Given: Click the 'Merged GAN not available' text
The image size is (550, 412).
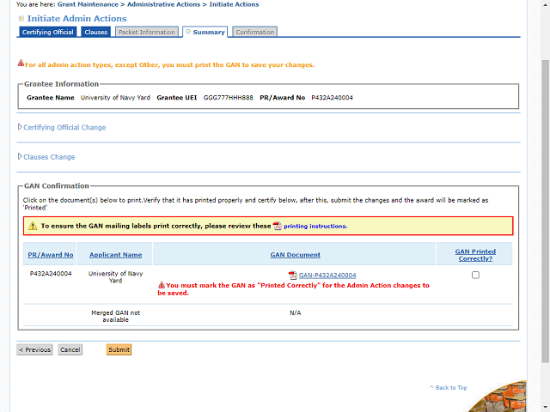Looking at the screenshot, I should (x=115, y=316).
